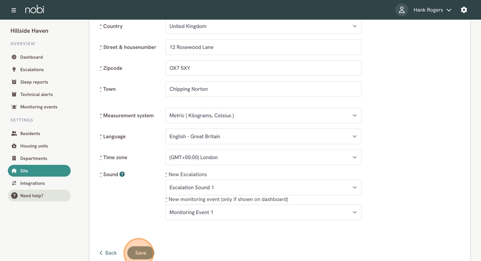Click the Escalations lightbulb icon

(x=14, y=70)
